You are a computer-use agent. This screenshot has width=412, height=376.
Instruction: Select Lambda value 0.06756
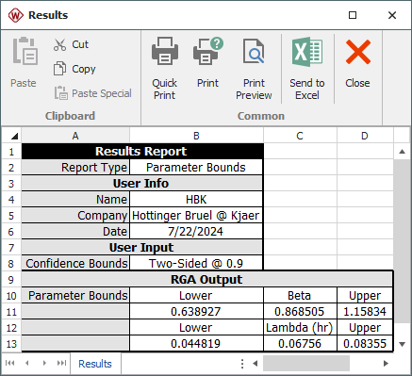point(300,344)
